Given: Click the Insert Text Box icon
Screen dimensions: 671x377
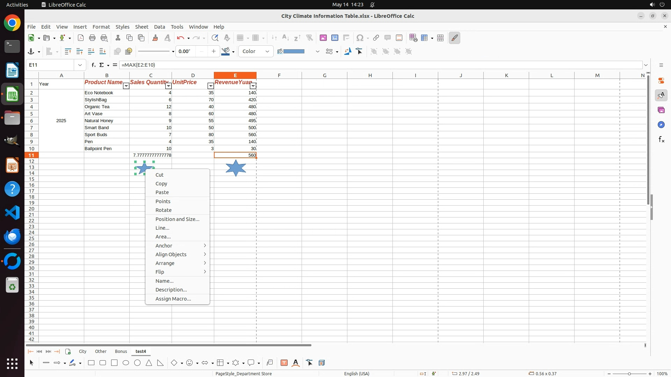Looking at the screenshot, I should pos(284,363).
